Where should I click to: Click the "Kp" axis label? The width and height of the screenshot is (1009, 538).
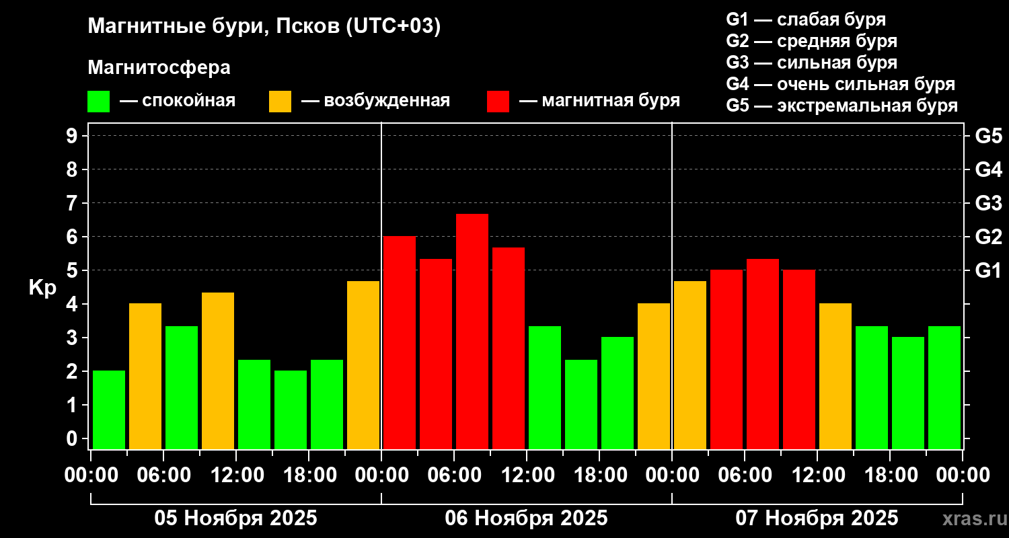(x=42, y=288)
